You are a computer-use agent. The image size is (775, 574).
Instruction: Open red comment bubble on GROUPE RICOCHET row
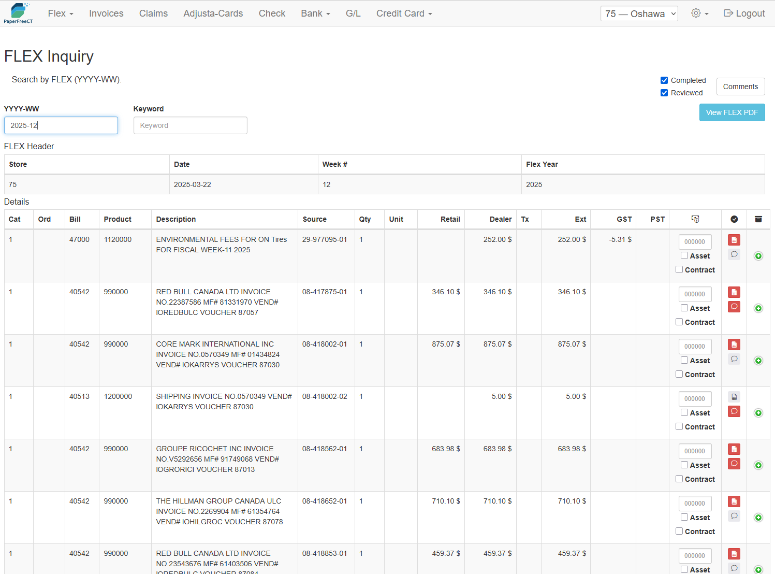point(734,464)
